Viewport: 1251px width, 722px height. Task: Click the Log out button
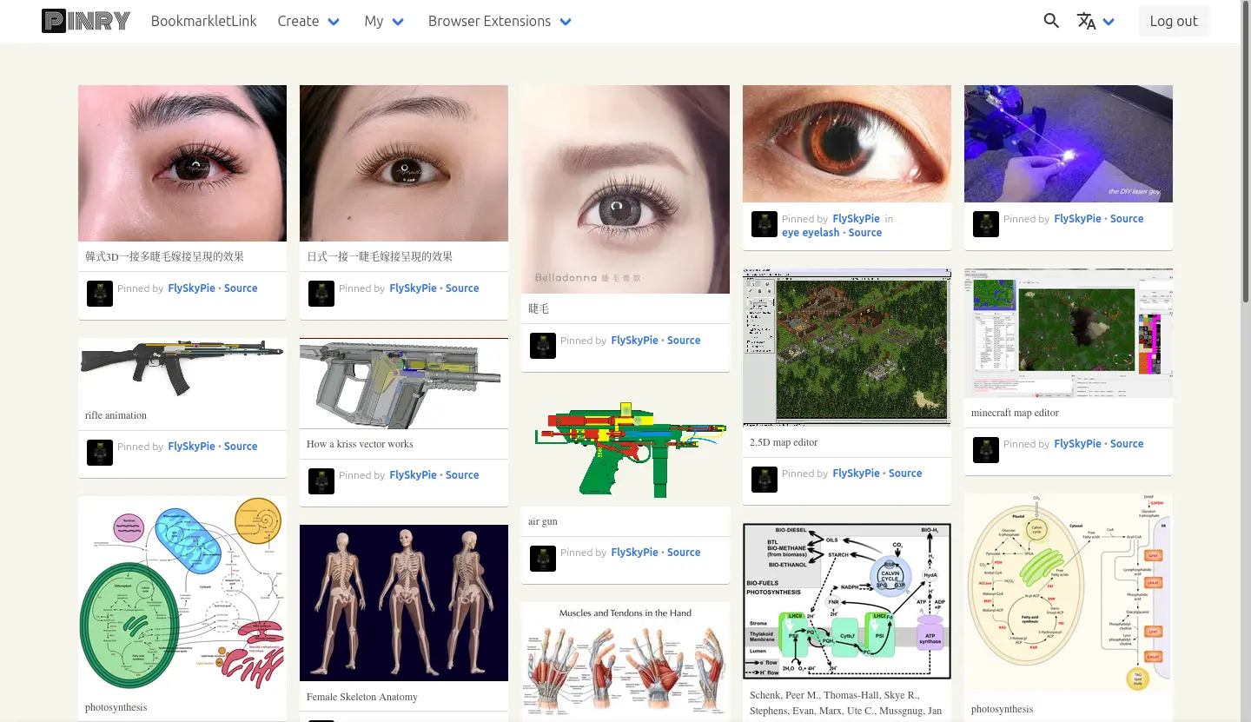click(x=1174, y=21)
